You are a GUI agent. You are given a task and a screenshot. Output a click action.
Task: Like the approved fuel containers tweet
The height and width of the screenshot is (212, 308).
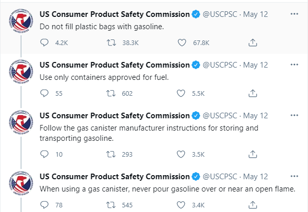(181, 93)
